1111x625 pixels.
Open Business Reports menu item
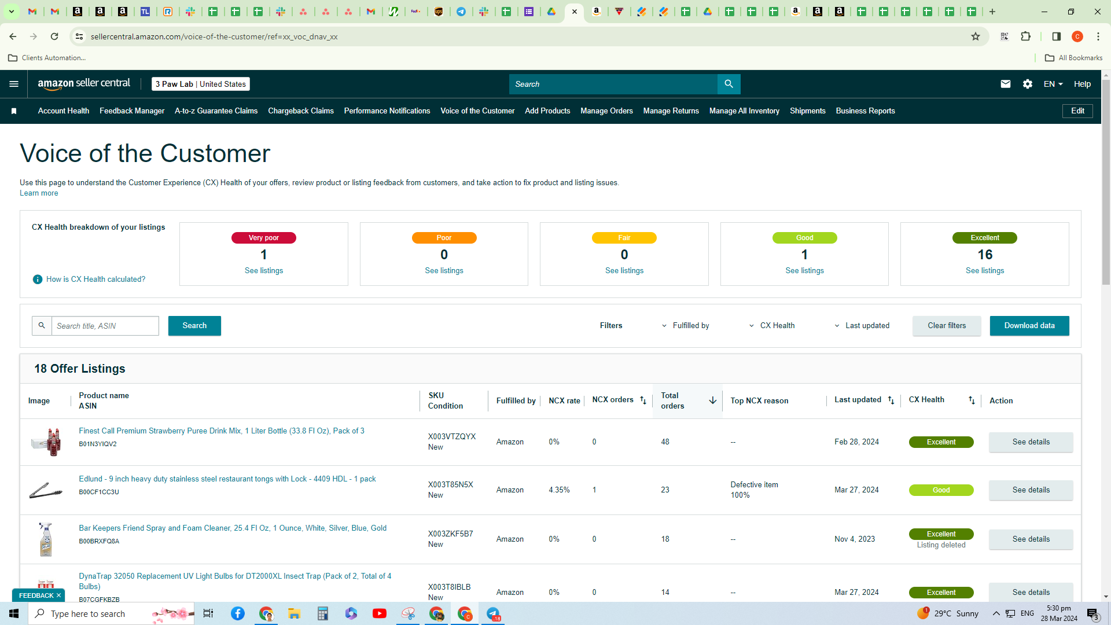pos(865,111)
